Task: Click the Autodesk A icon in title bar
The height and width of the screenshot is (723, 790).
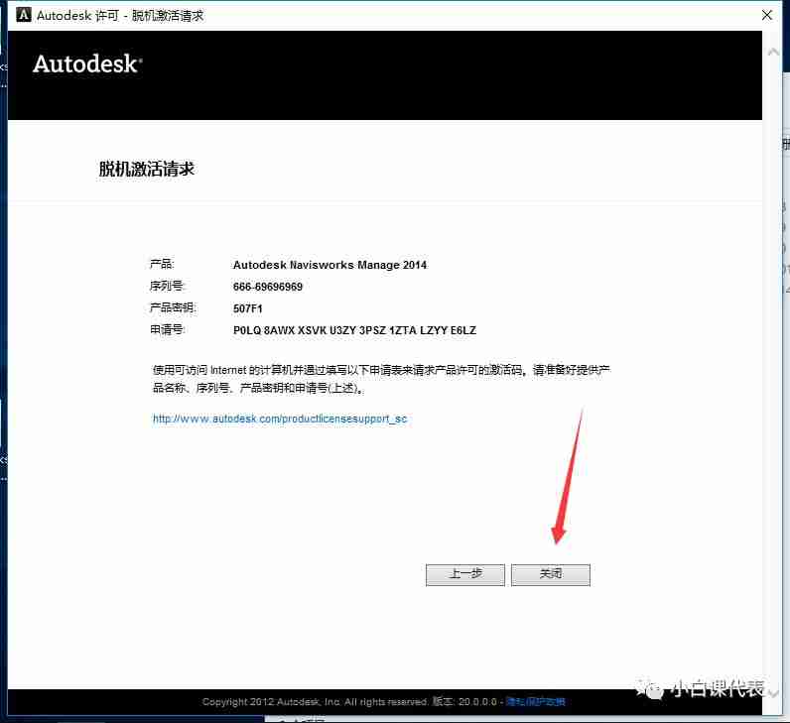Action: [24, 15]
